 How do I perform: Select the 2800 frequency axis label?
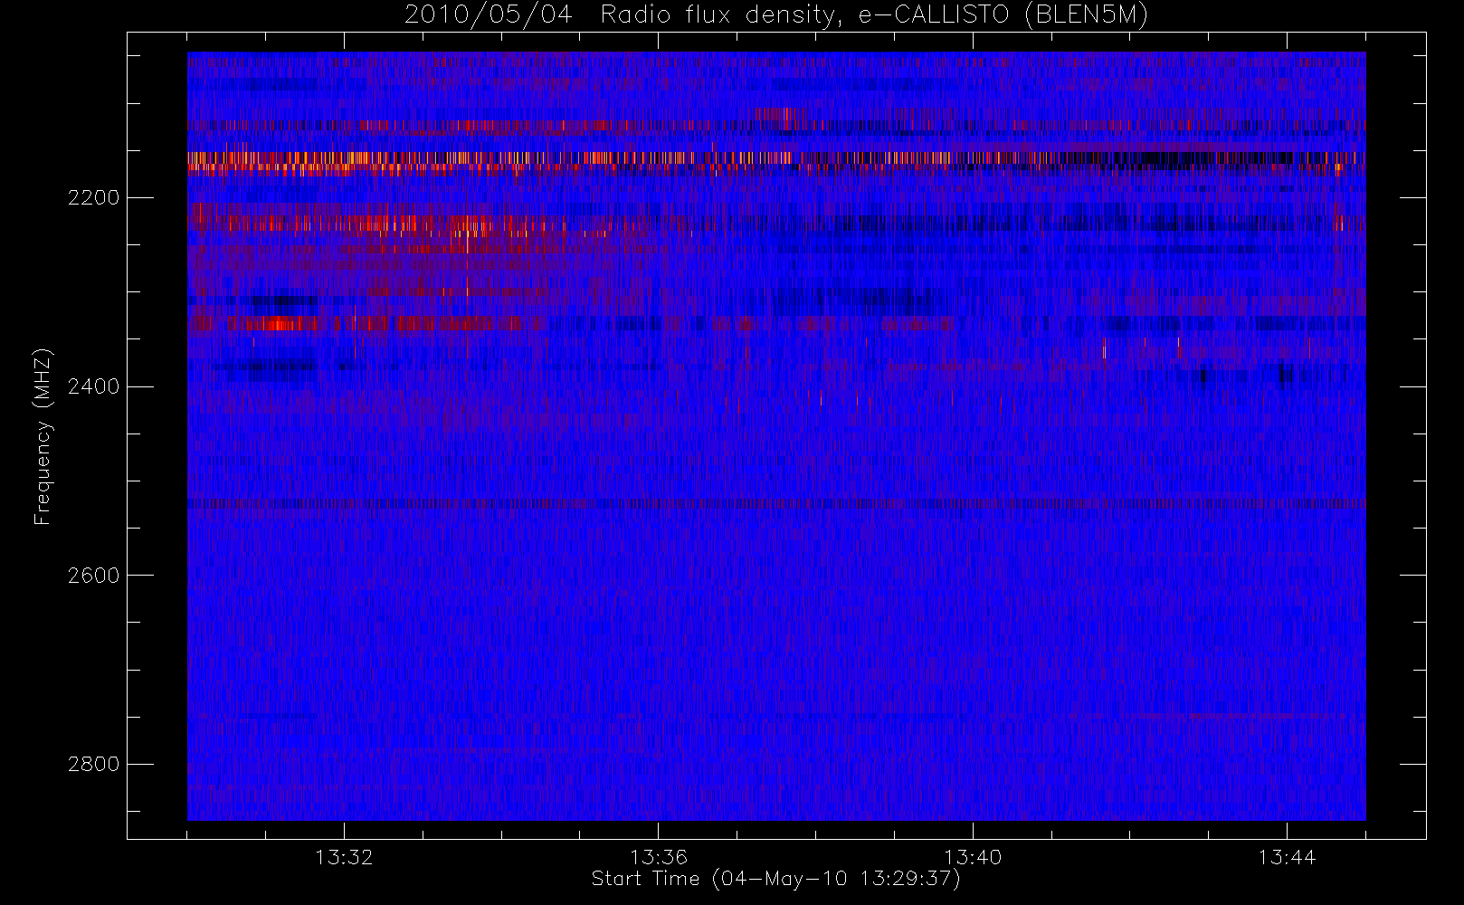[93, 764]
